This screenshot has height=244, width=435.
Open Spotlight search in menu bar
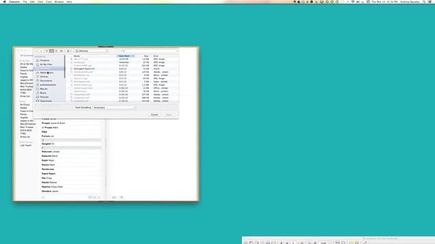[424, 1]
